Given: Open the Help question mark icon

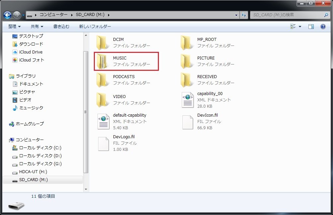Looking at the screenshot, I should coord(323,27).
